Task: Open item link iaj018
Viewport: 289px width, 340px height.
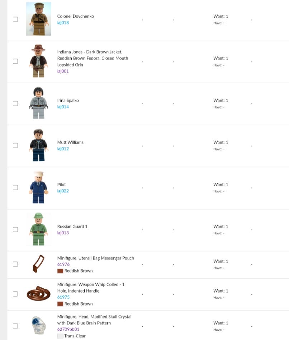Action: point(63,23)
